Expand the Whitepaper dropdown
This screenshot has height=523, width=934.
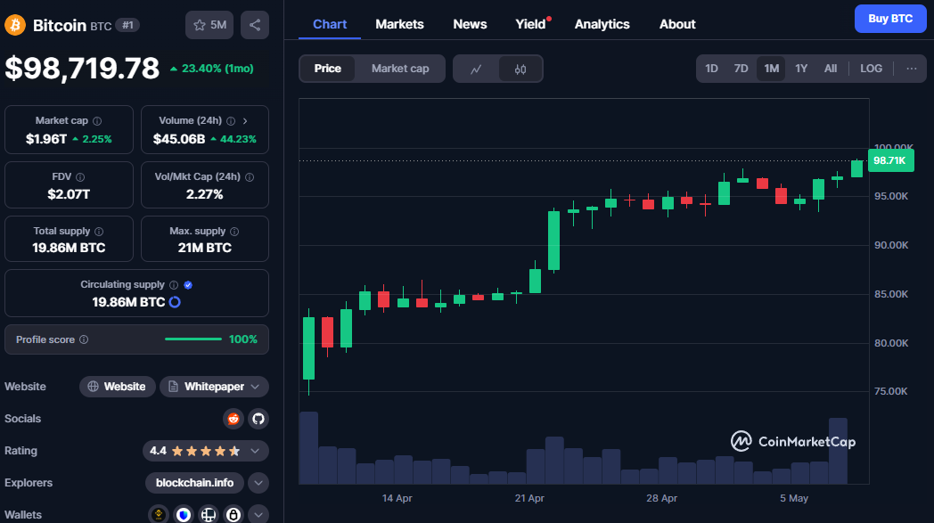point(256,387)
